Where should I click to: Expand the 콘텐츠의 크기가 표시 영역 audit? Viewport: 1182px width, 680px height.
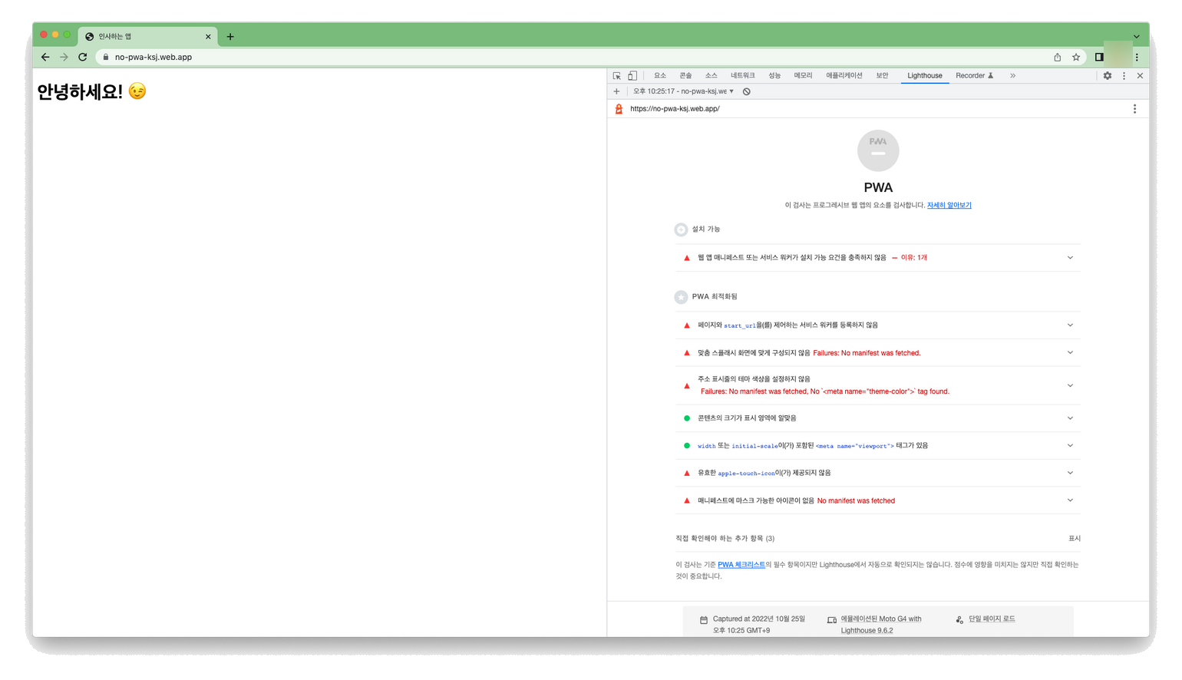(877, 418)
